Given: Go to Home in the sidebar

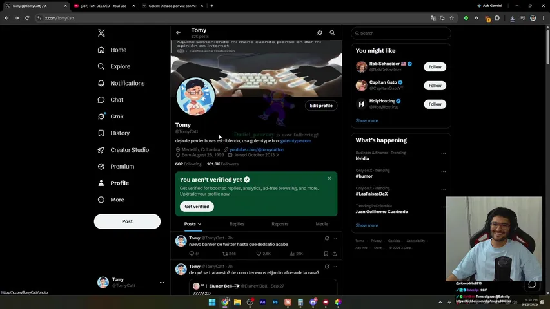Looking at the screenshot, I should [x=112, y=50].
